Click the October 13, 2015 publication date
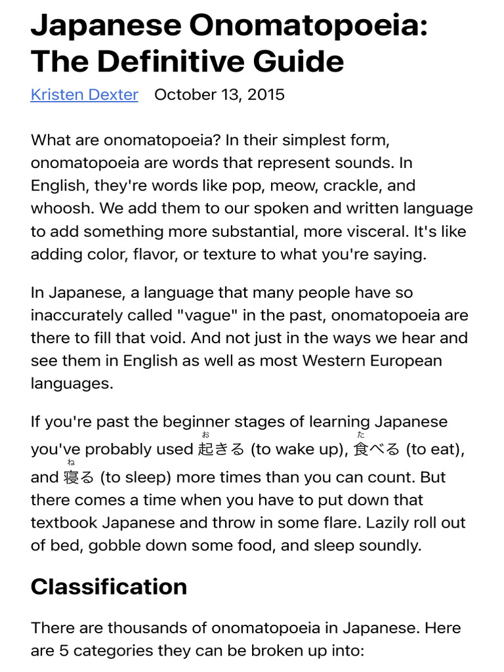 (219, 94)
